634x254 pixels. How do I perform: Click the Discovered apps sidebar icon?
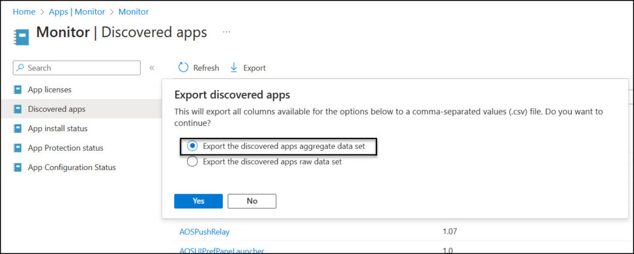click(17, 109)
